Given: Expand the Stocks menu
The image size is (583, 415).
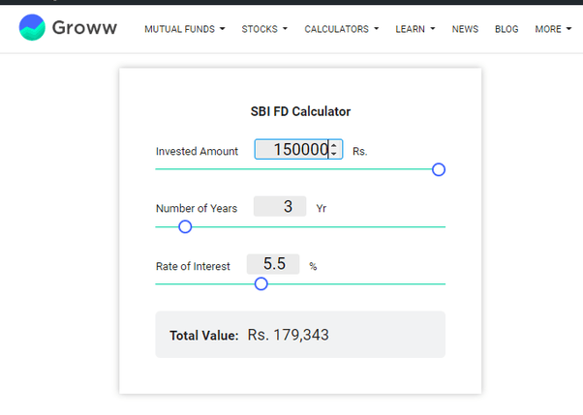Looking at the screenshot, I should (264, 29).
